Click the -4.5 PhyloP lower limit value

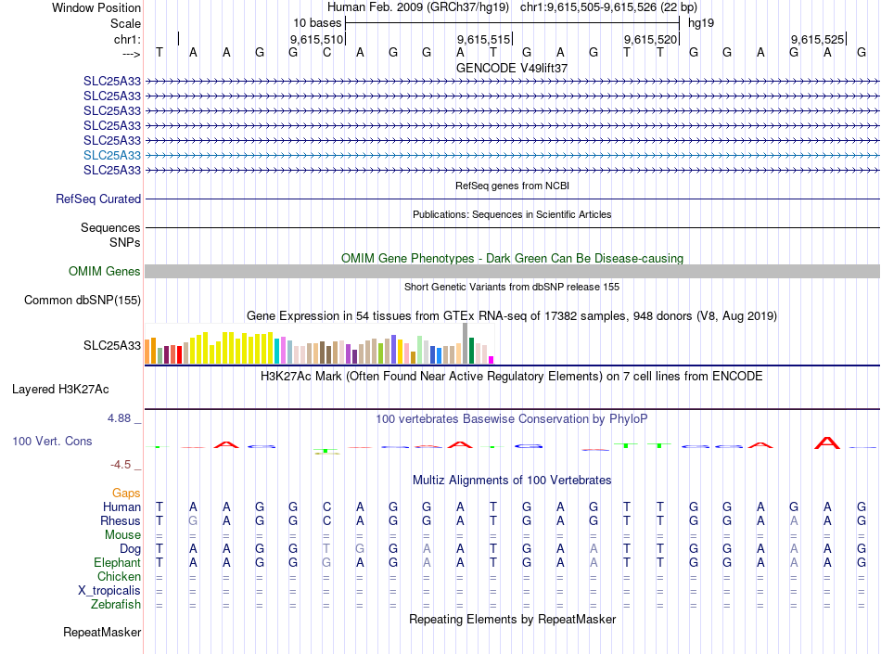121,465
